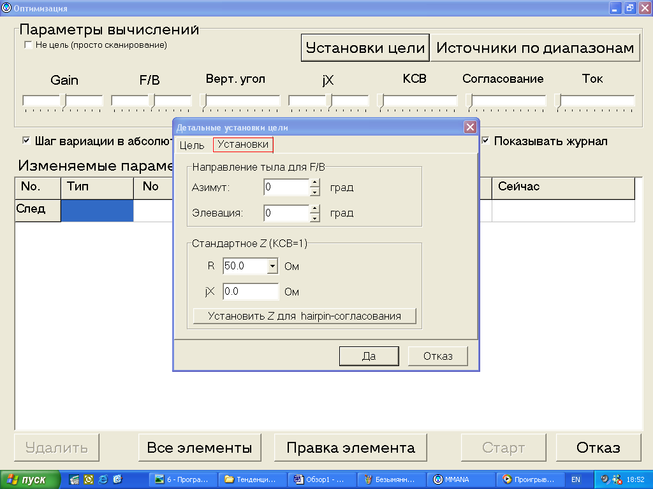
Task: Click the system clock showing 18:52
Action: point(636,479)
